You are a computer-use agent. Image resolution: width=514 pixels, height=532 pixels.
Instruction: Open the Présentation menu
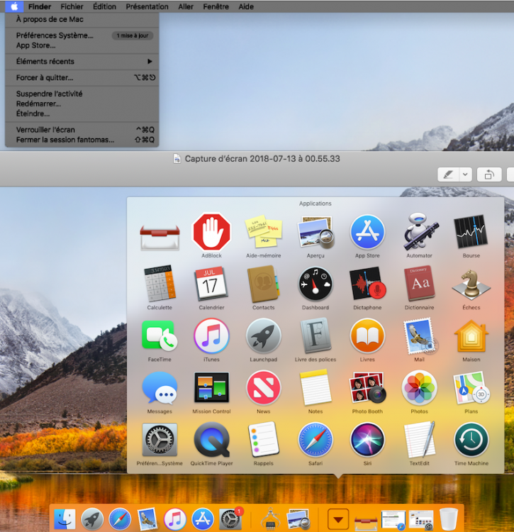pos(147,6)
